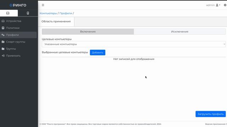Click the Политики book icon
The image size is (227, 127).
pyautogui.click(x=3, y=28)
